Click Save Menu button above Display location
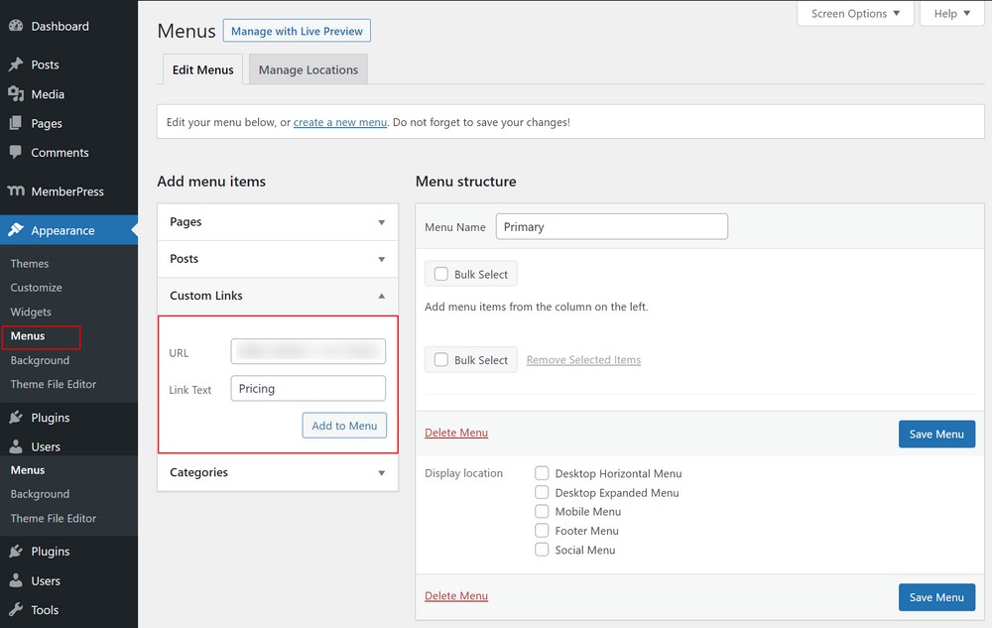This screenshot has height=628, width=992. (x=937, y=434)
